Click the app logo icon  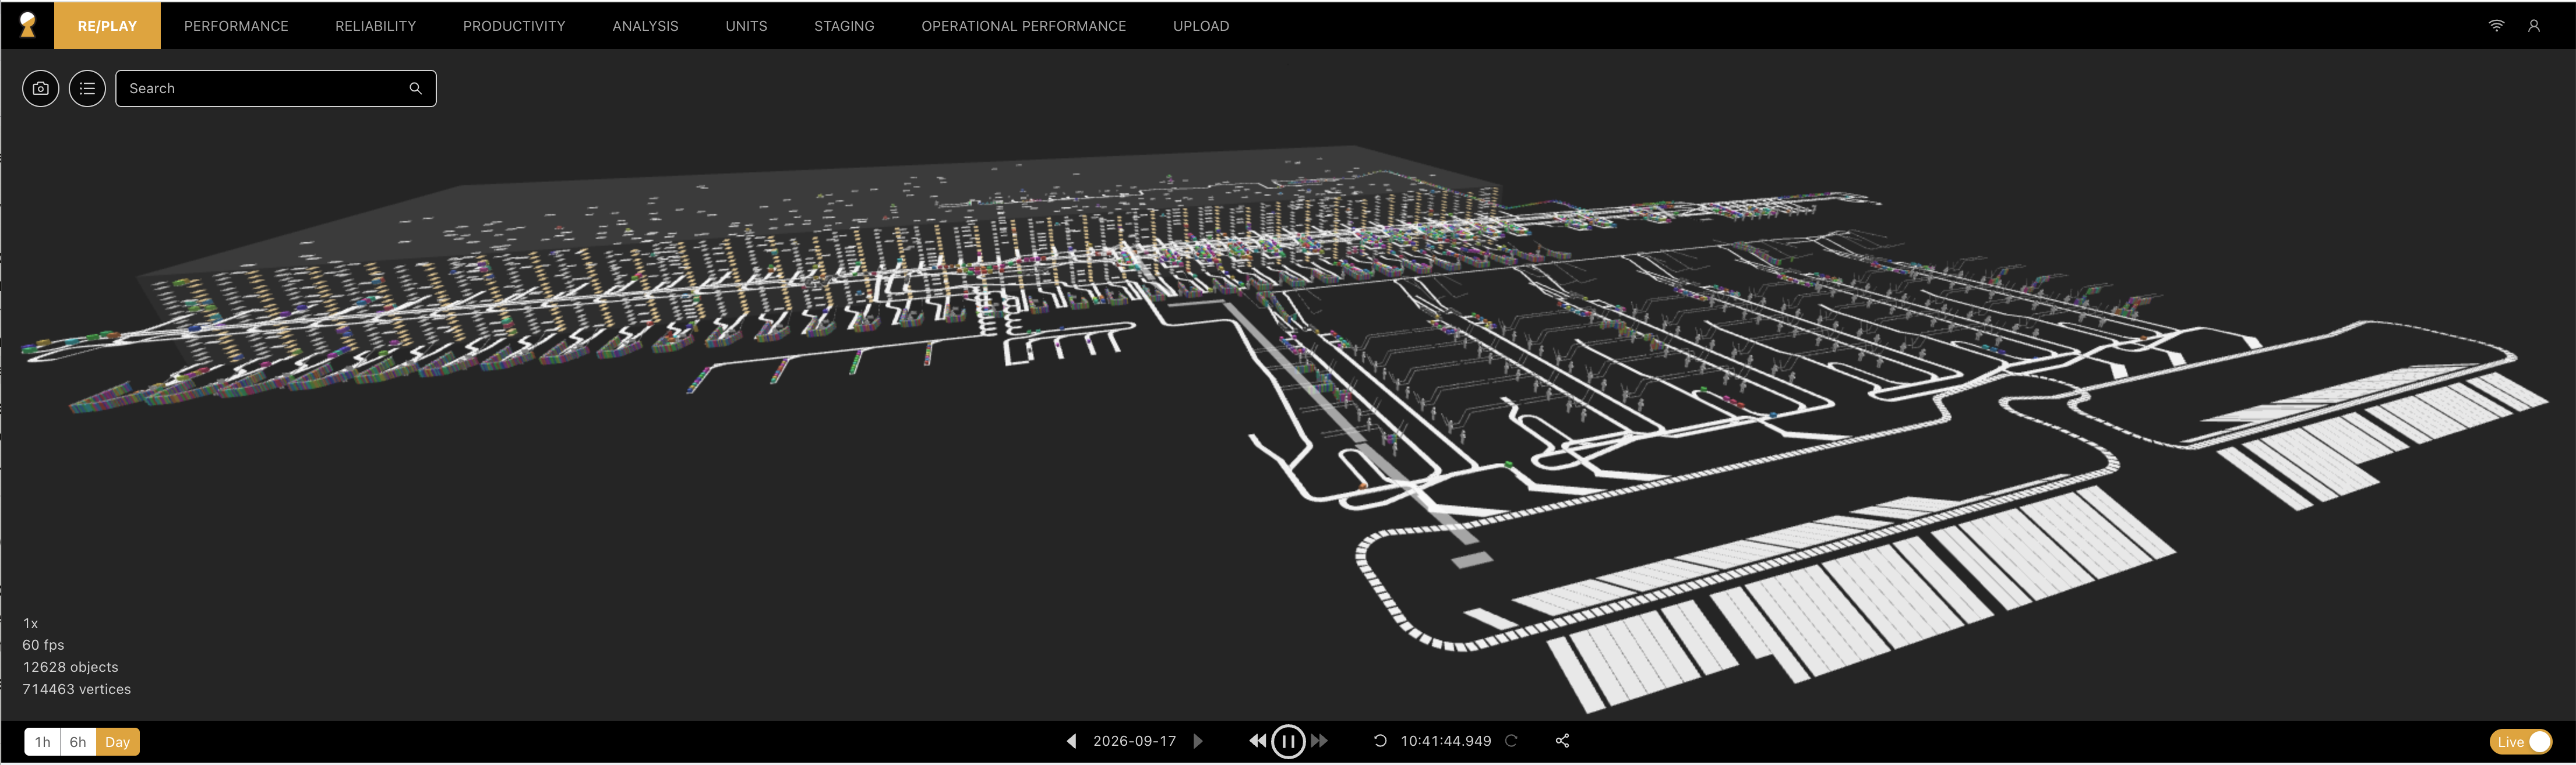[x=27, y=25]
